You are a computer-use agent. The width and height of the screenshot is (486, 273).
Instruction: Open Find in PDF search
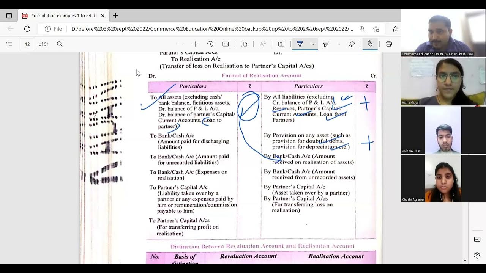[x=60, y=44]
